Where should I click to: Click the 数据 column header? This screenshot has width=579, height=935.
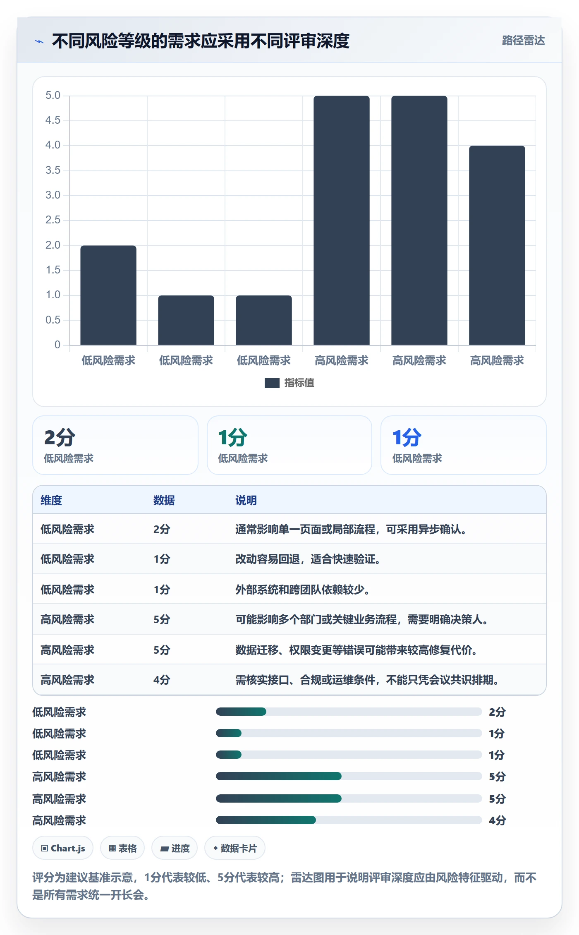(164, 500)
